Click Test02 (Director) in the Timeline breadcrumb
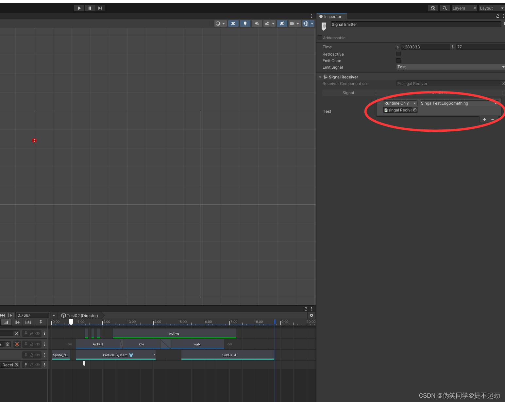505x402 pixels. (x=81, y=315)
